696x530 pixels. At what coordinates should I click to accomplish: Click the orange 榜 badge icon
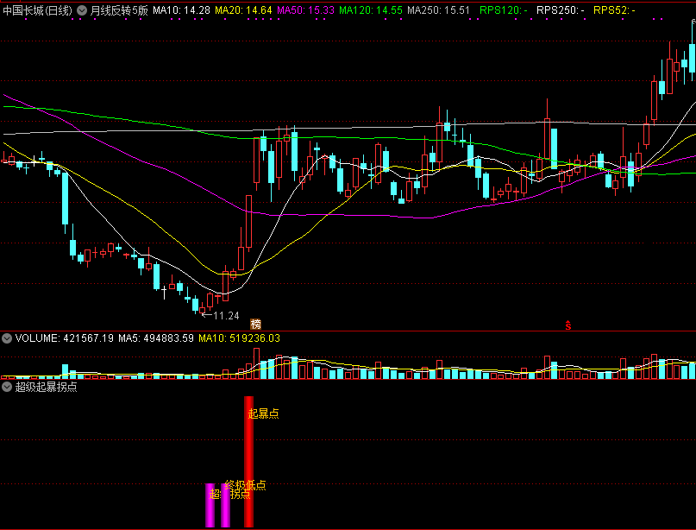(255, 324)
